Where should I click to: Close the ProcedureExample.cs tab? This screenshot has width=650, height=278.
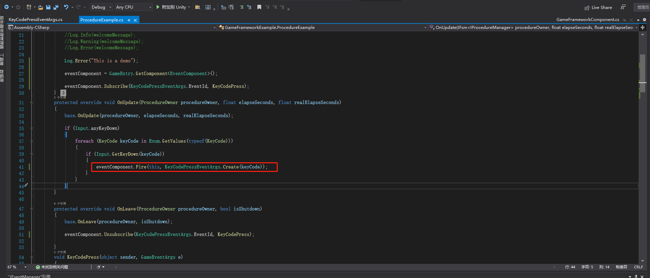click(135, 20)
